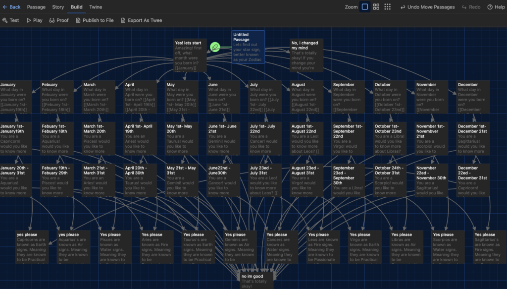The height and width of the screenshot is (289, 507).
Task: Select the January passage card
Action: pos(16,97)
